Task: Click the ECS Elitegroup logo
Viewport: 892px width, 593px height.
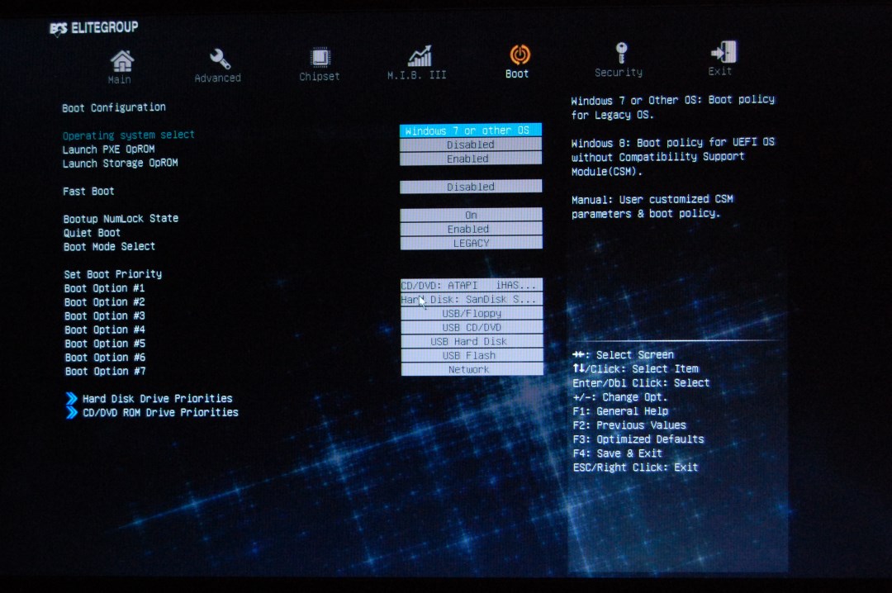Action: 94,27
